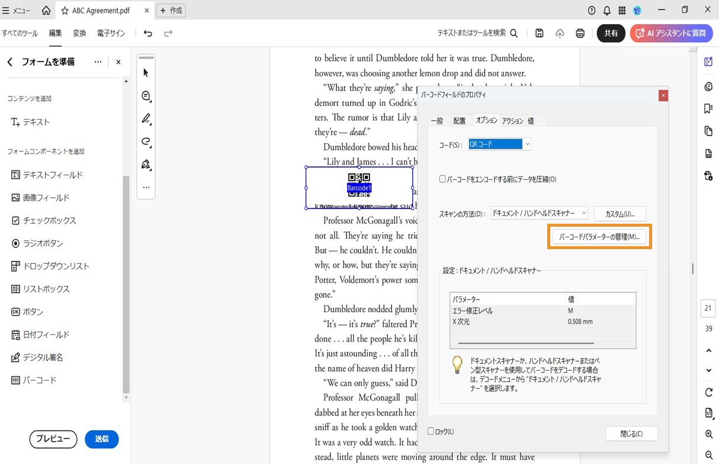Click the print icon in the toolbar
719x464 pixels.
pos(580,33)
